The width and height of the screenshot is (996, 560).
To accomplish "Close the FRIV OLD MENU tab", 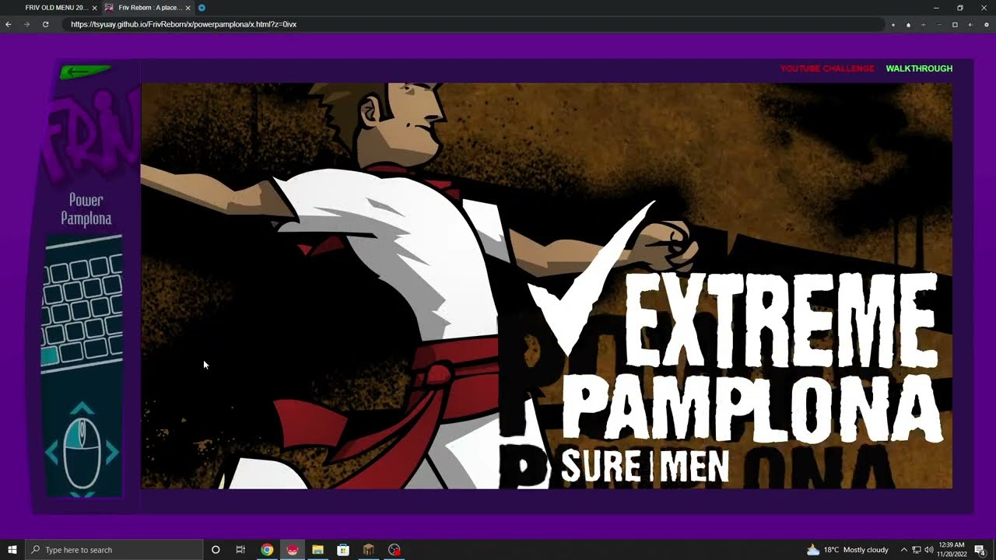I will coord(94,8).
